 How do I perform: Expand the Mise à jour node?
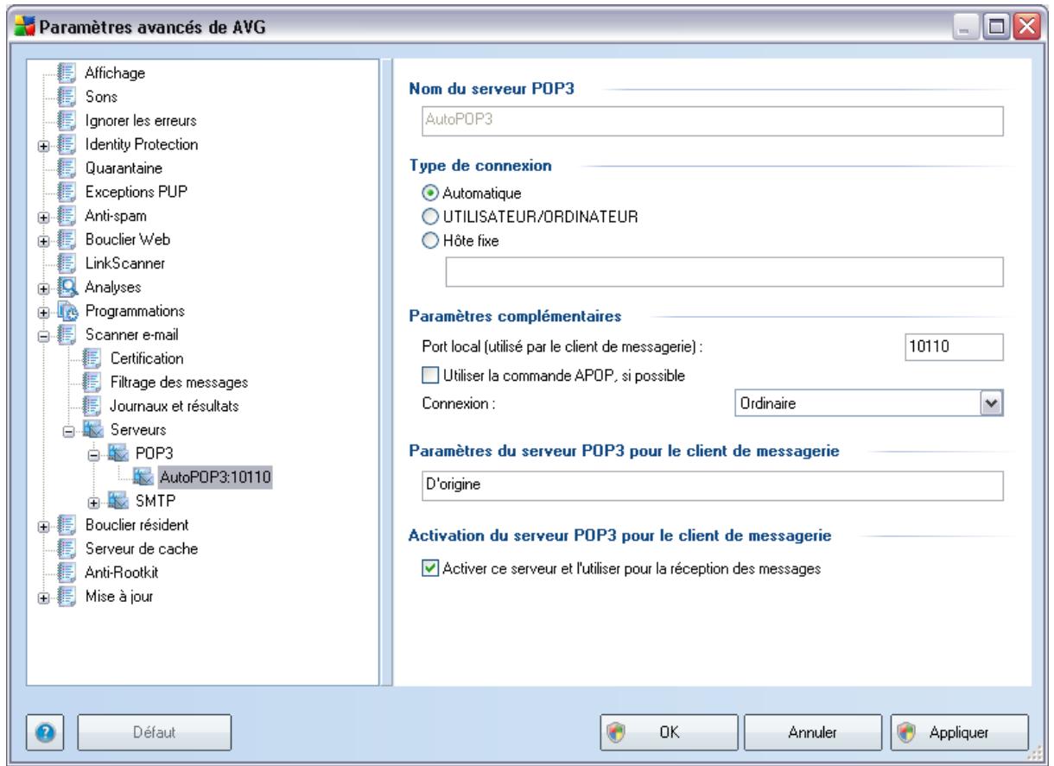43,596
